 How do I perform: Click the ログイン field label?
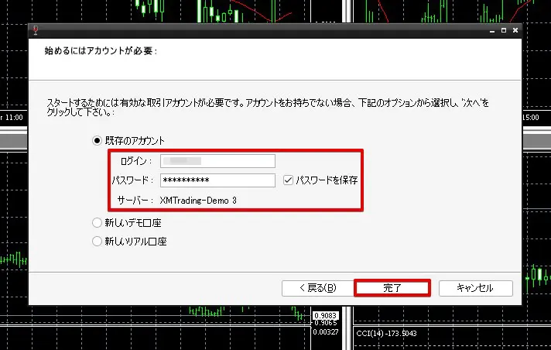(x=137, y=161)
